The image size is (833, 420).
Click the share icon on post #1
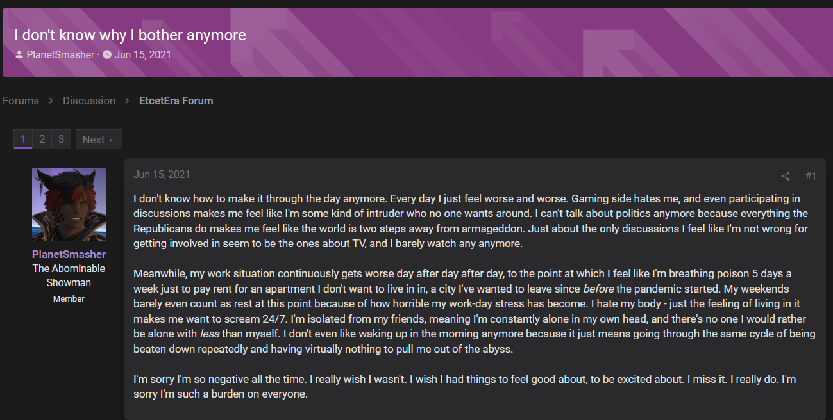[785, 176]
